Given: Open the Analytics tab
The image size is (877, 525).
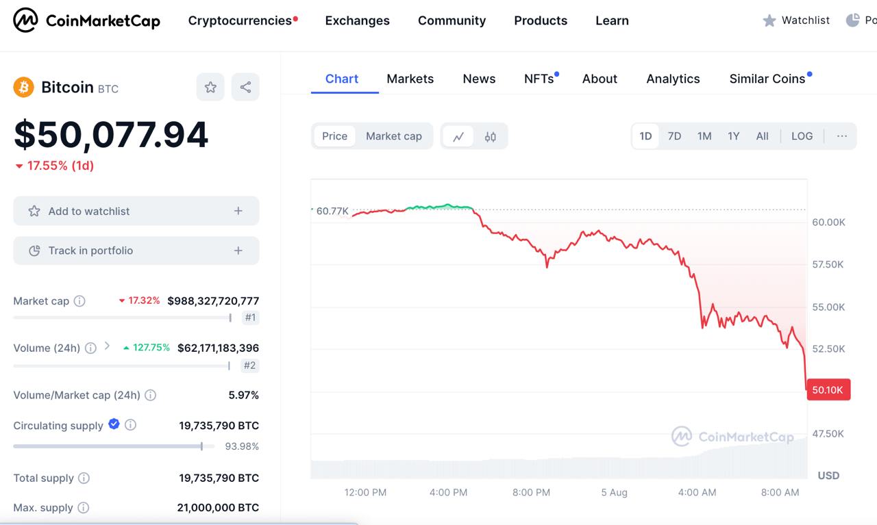Looking at the screenshot, I should click(x=673, y=79).
